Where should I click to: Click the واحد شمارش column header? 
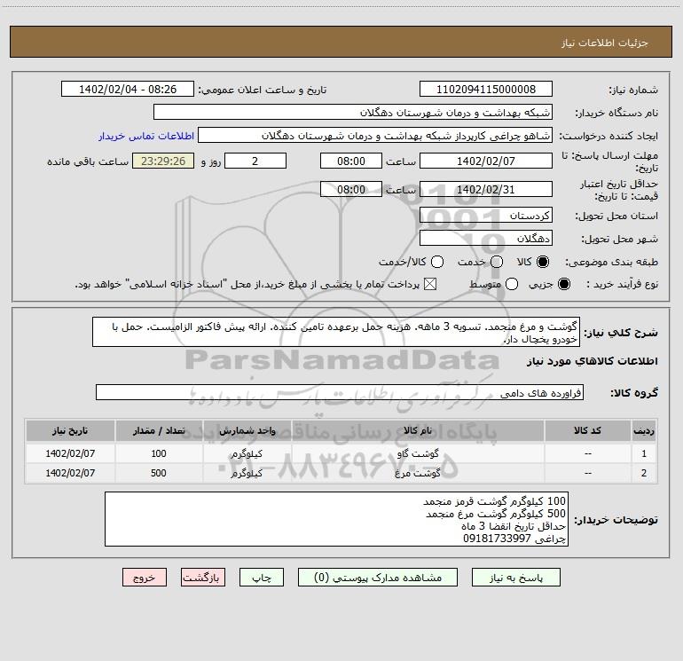pos(247,431)
